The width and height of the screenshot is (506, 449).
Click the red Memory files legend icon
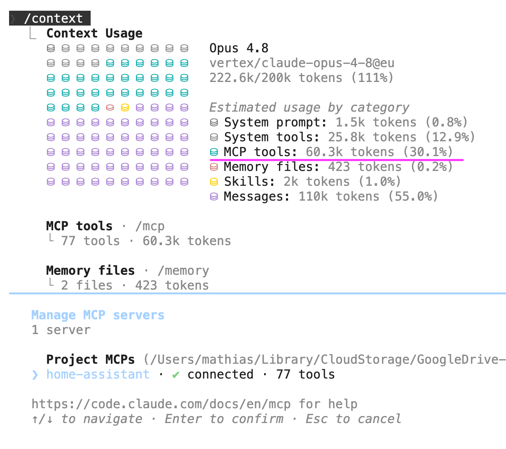click(x=214, y=167)
